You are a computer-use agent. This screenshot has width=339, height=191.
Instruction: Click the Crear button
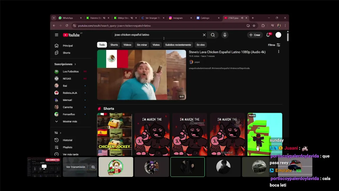click(x=255, y=35)
